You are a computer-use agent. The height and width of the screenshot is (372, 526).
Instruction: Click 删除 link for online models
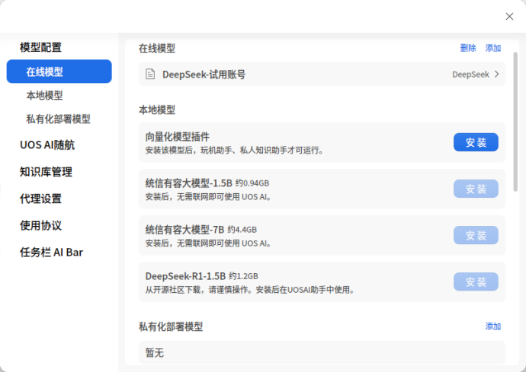pos(468,48)
